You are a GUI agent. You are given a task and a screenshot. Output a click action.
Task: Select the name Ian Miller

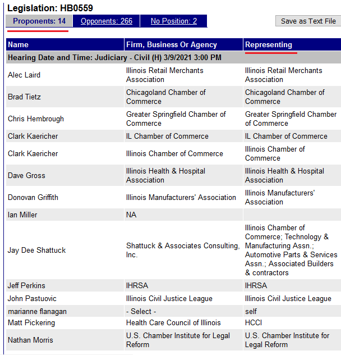[22, 215]
